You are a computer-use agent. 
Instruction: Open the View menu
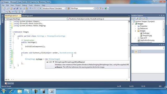click(12, 5)
